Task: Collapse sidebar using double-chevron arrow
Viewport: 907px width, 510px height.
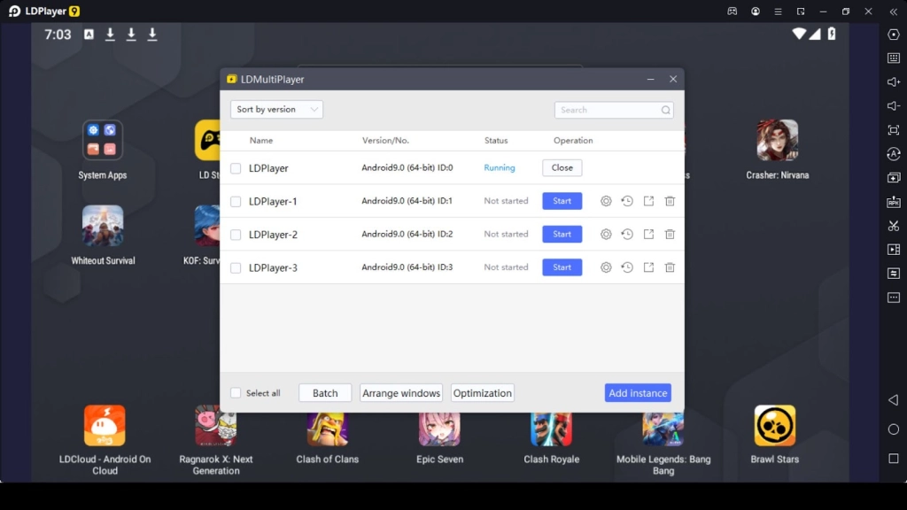Action: click(x=893, y=12)
